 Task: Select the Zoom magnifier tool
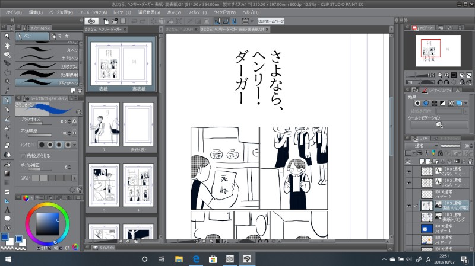click(7, 37)
